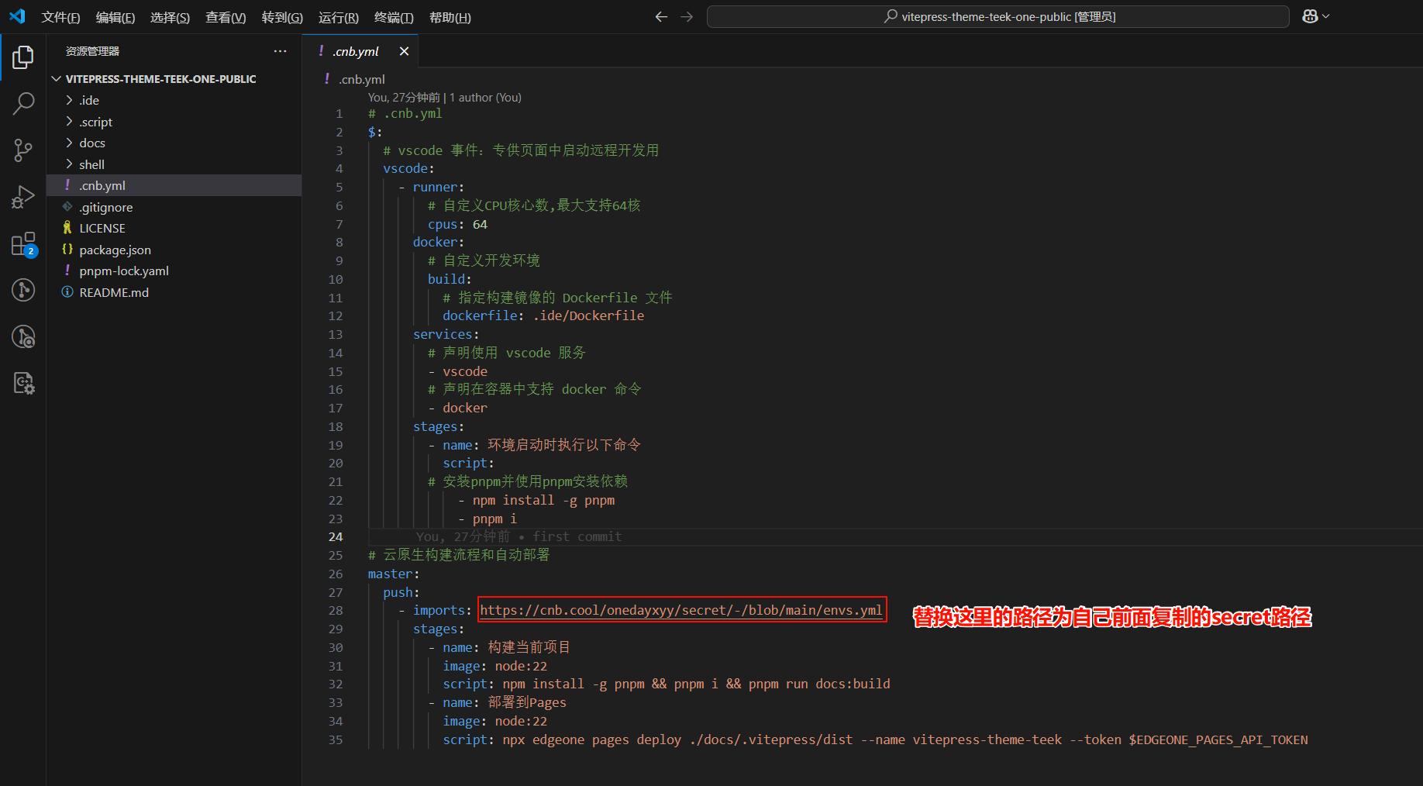Click 'pnpm i' on line 23

point(494,519)
